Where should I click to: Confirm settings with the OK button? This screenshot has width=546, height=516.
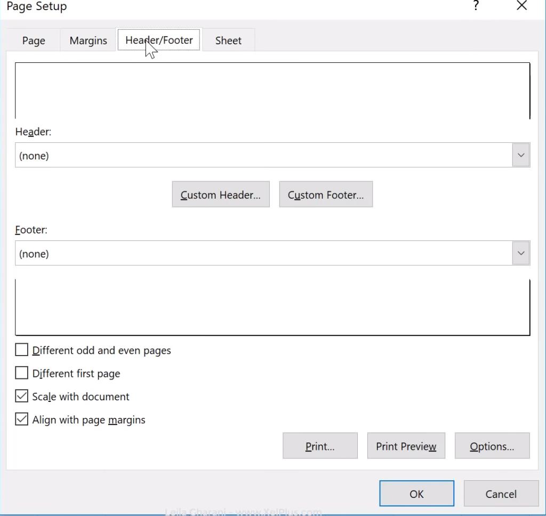416,493
